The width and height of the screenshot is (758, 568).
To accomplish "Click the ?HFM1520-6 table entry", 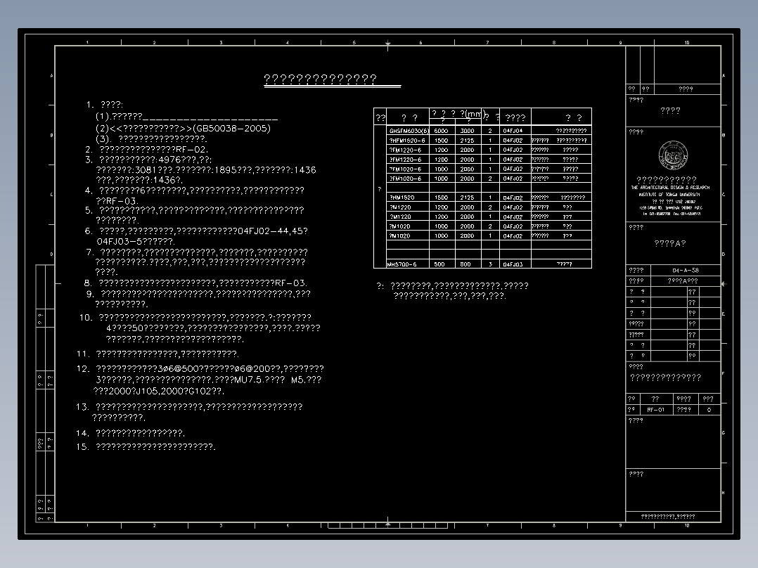I will (x=407, y=140).
